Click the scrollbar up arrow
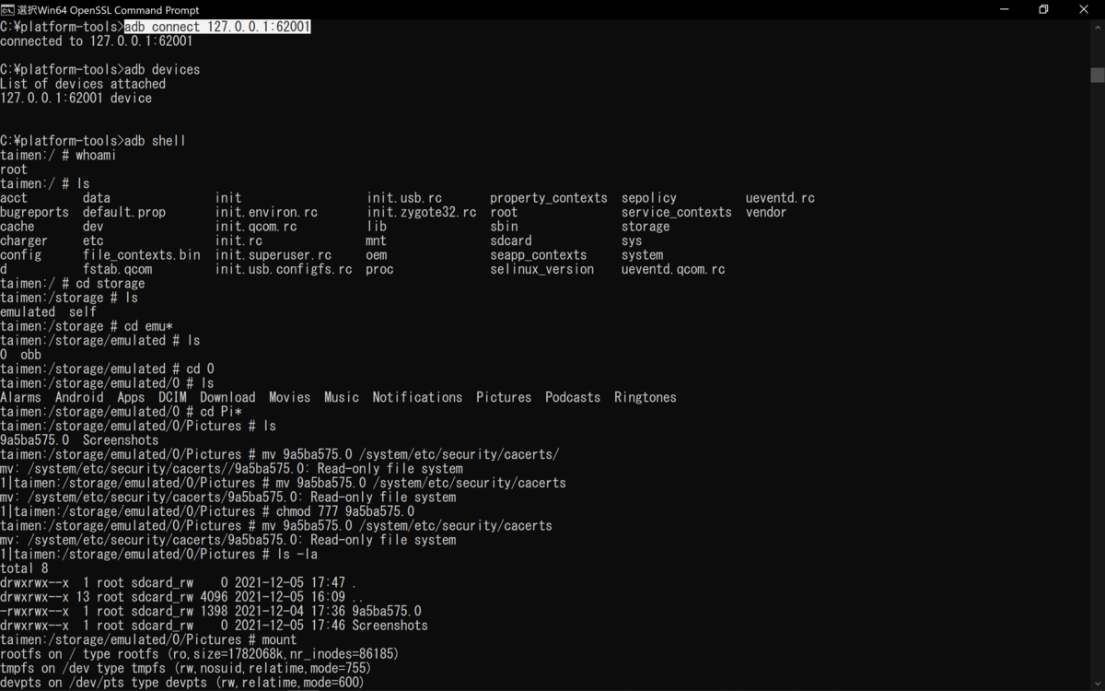1105x691 pixels. [1097, 27]
